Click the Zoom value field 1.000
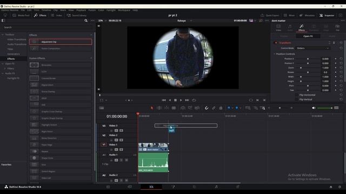This screenshot has width=346, height=194. 325,68
